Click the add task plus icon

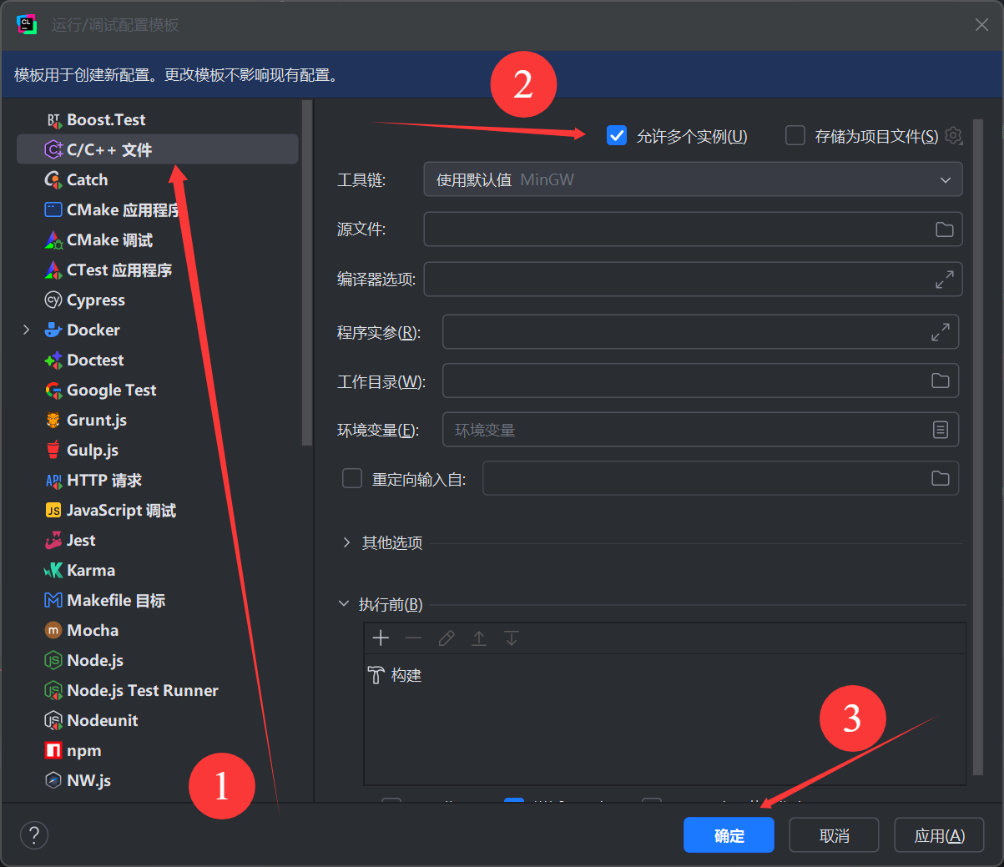coord(381,638)
